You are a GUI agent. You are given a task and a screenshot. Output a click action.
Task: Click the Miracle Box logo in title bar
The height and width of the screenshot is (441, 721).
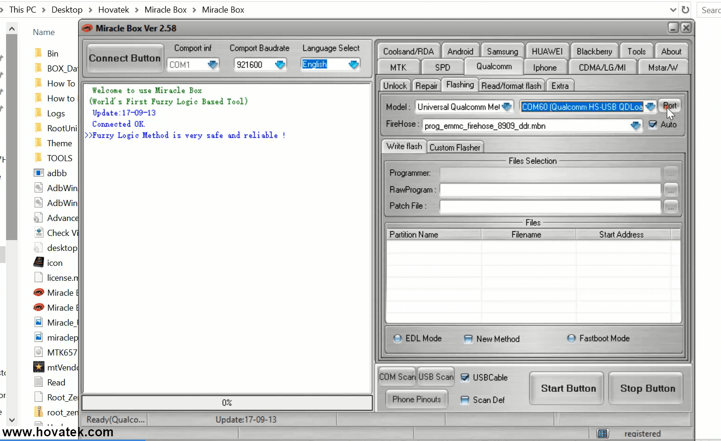click(87, 28)
